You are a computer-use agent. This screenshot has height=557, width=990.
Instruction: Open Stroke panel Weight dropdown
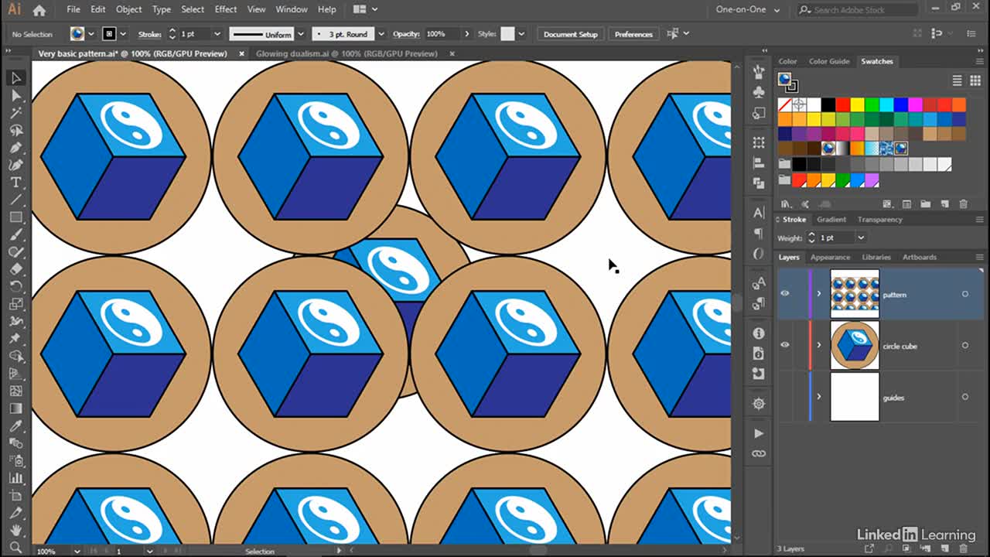(x=860, y=237)
